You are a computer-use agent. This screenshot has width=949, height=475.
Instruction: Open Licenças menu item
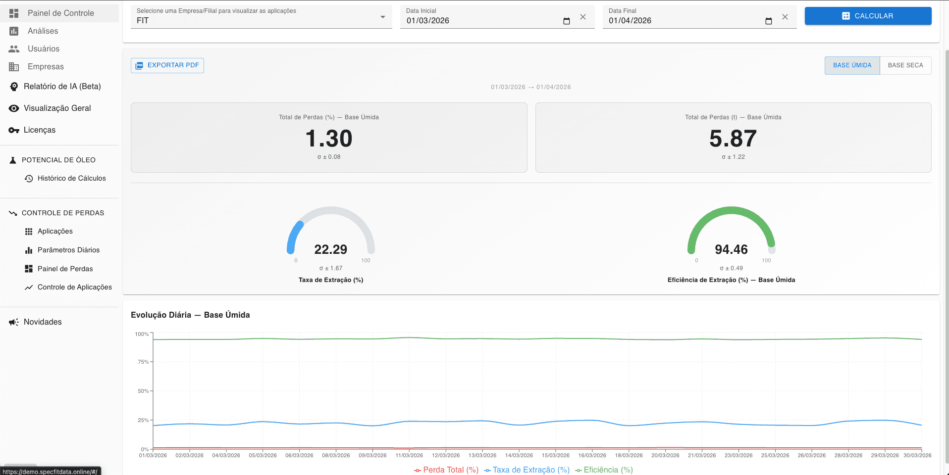click(x=59, y=130)
